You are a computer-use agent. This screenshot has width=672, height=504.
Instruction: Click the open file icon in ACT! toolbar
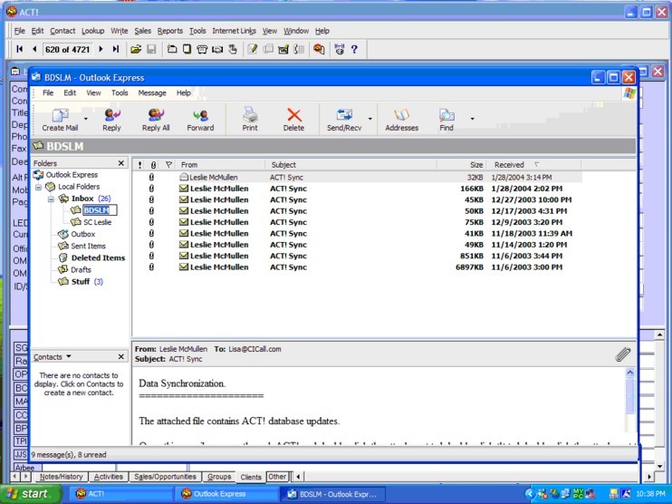(x=136, y=49)
